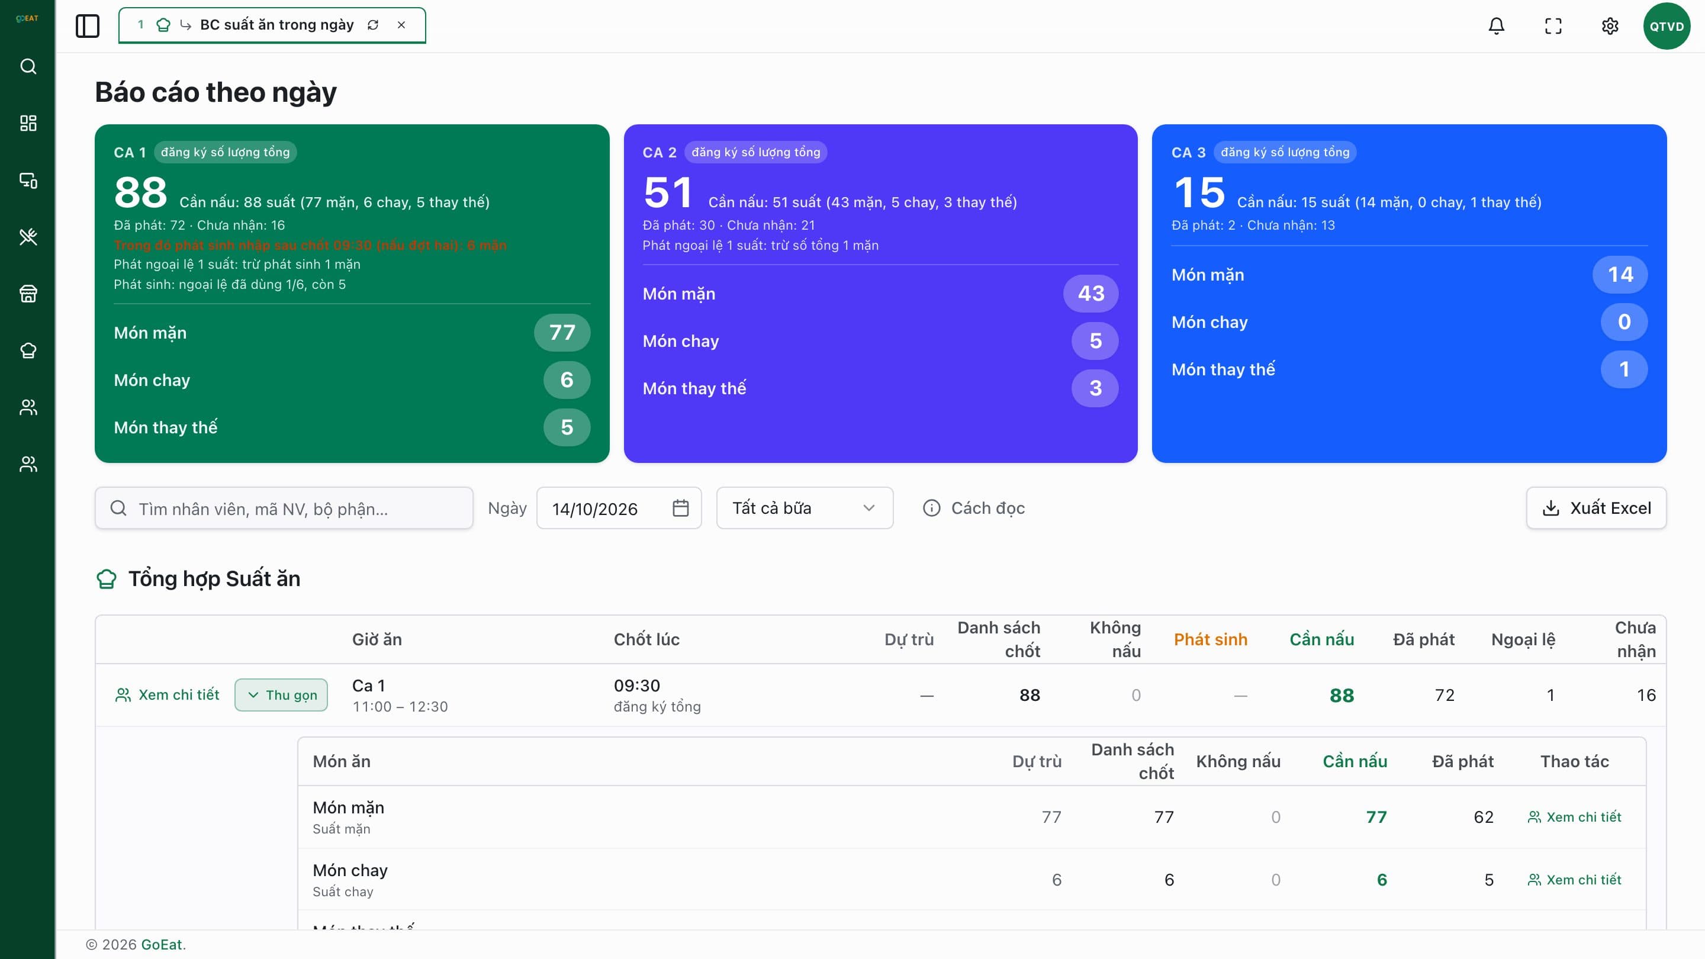Screen dimensions: 1705x959
Task: Click the Món mặn count 43 in CA 2 card
Action: (x=1090, y=293)
